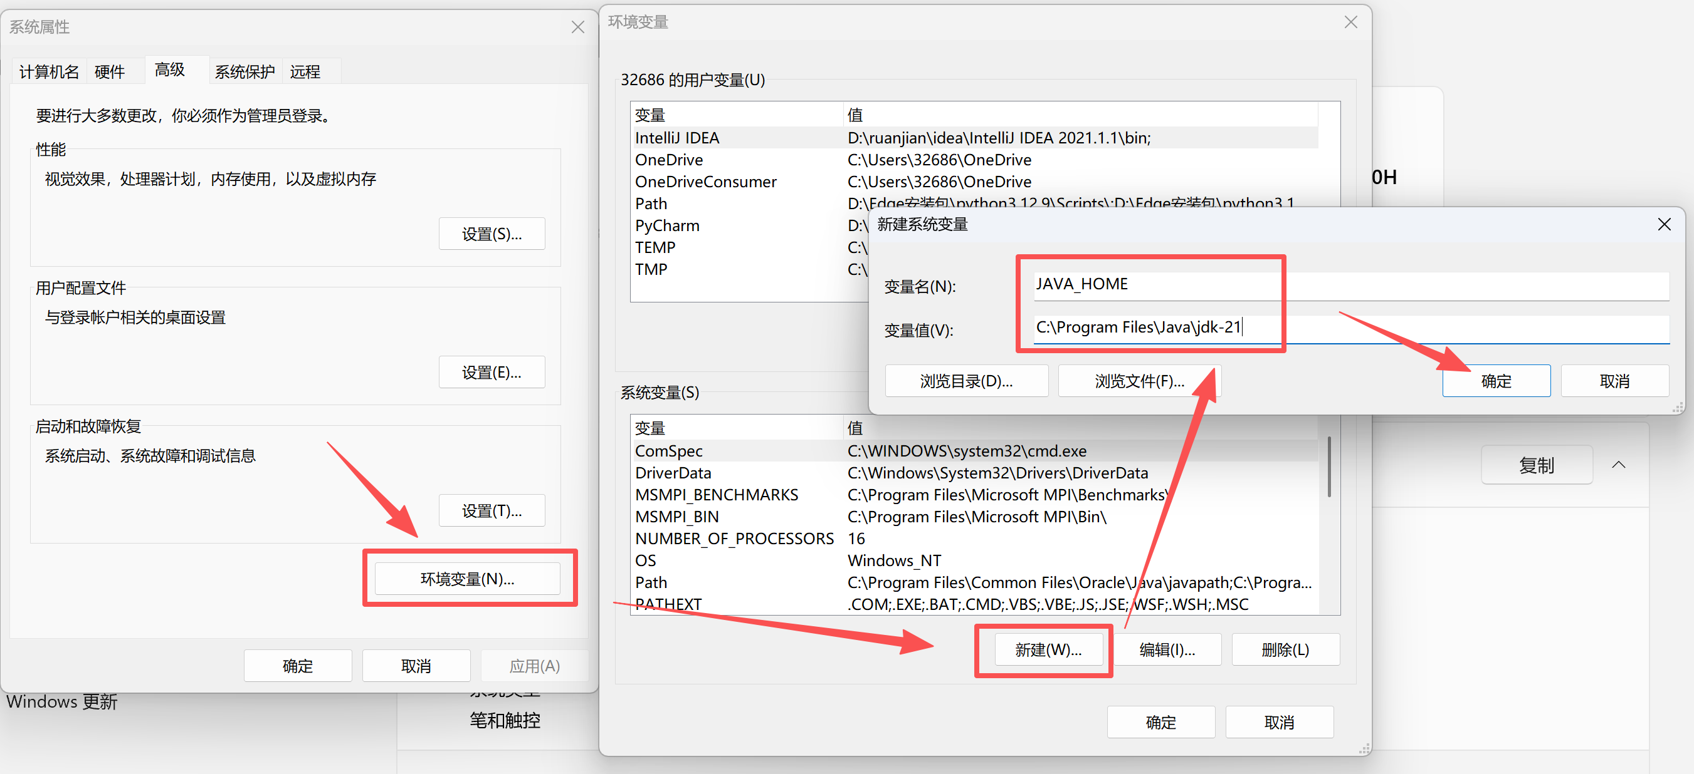Open the 系统保护 tab
This screenshot has width=1694, height=774.
(x=245, y=71)
